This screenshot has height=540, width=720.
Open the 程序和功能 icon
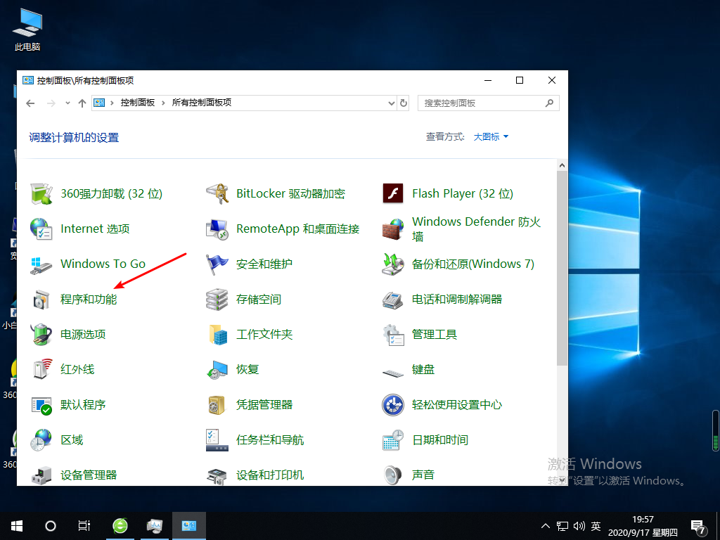[41, 300]
